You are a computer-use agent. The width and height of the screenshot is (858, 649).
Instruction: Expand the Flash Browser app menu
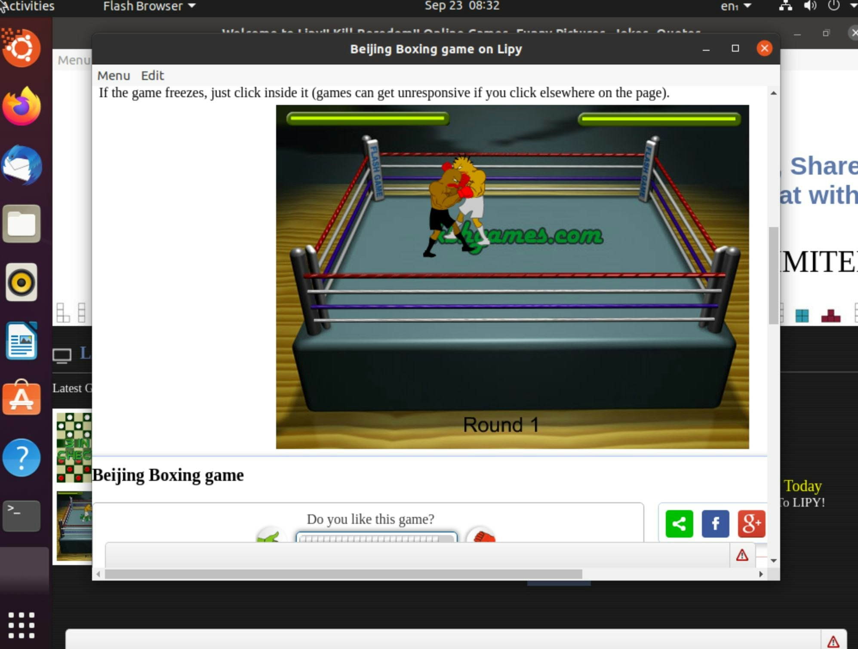149,6
